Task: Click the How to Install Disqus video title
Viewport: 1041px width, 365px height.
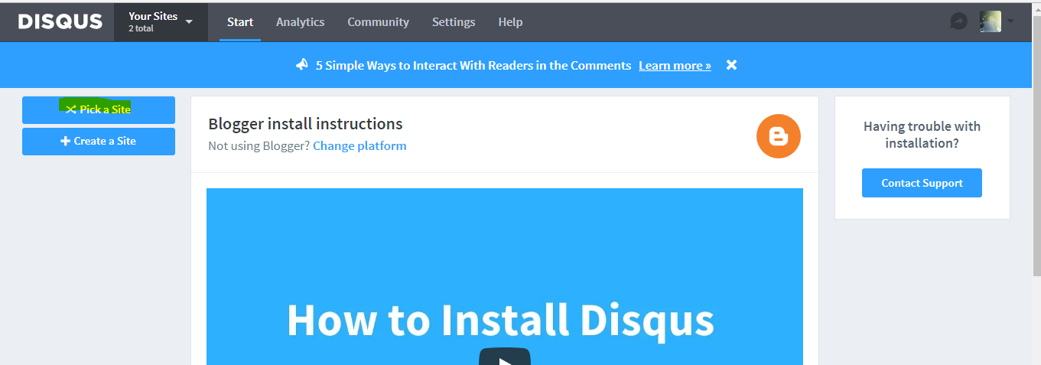Action: (x=500, y=321)
